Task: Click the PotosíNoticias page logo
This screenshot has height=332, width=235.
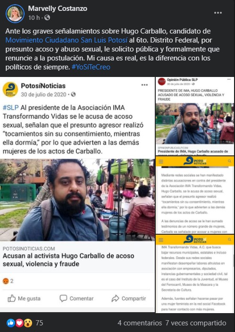Action: pyautogui.click(x=10, y=90)
